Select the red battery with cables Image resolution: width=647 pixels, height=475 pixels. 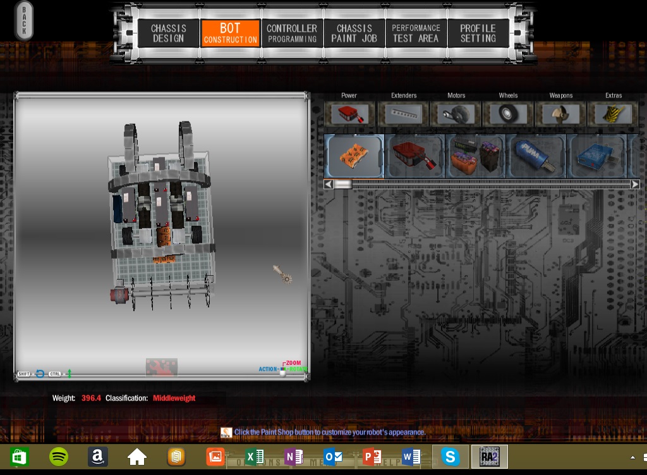coord(414,156)
